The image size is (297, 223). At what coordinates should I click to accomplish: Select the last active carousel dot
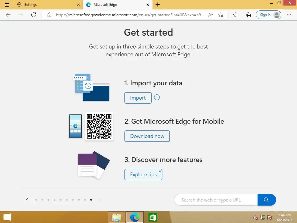coord(91,200)
